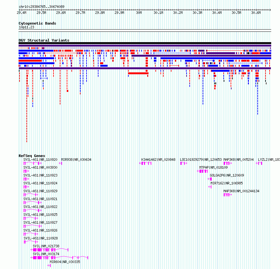Viewport: 280px width, 269px height.
Task: Click the 30.4M scale tick label
Action: coord(217,13)
